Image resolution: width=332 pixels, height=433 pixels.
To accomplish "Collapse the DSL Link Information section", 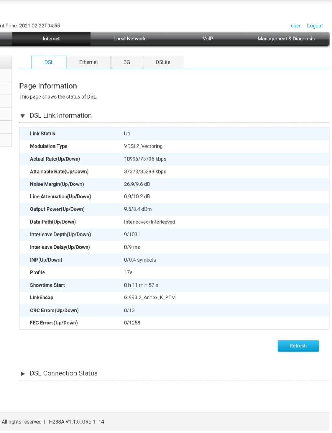I will point(22,116).
